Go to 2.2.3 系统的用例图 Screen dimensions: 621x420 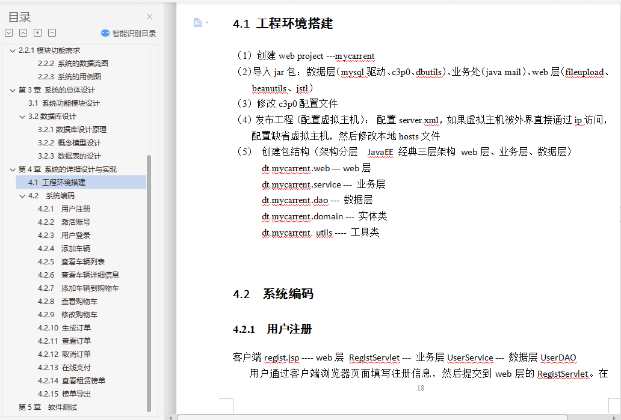(69, 77)
